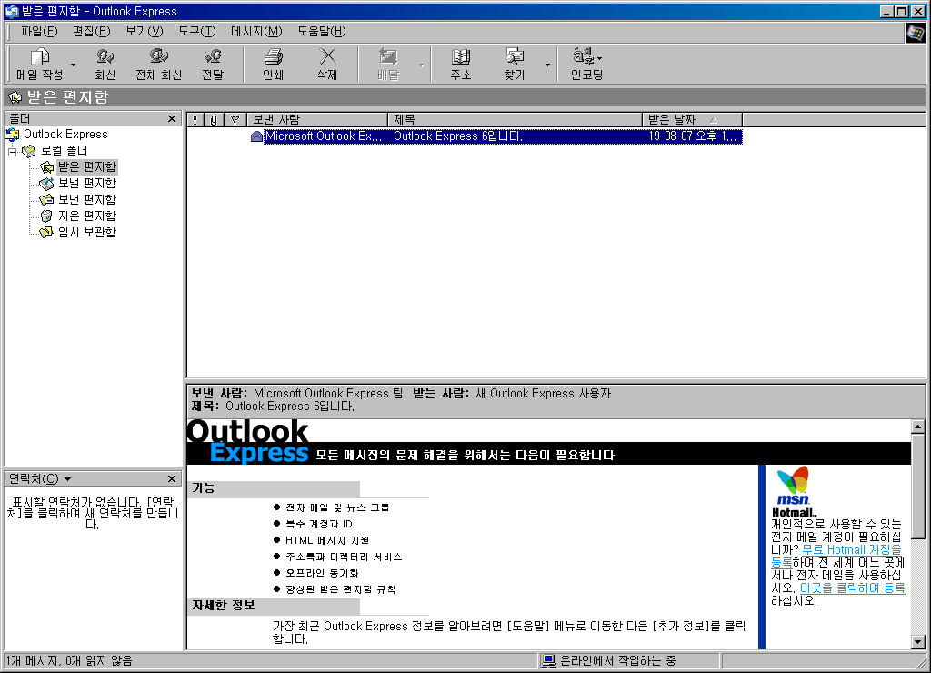Open the 인코딩 (encoding) toolbar dropdown
This screenshot has height=673, width=931.
tap(587, 64)
